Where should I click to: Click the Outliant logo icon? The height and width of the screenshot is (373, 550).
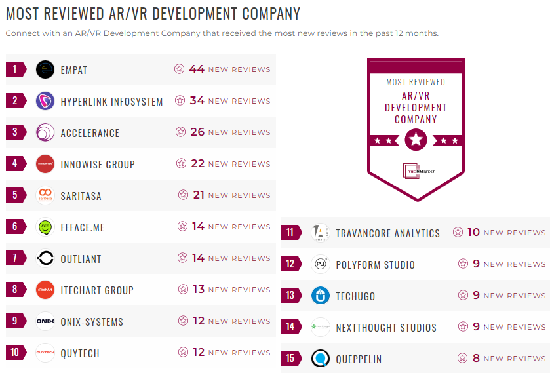(45, 258)
